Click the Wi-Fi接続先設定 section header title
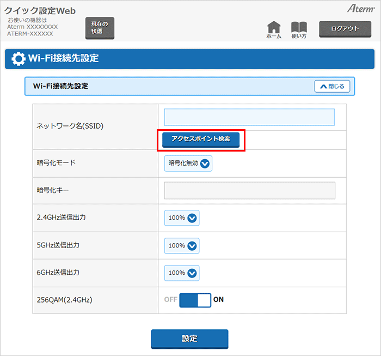Viewport: 381px width, 356px height. click(60, 86)
